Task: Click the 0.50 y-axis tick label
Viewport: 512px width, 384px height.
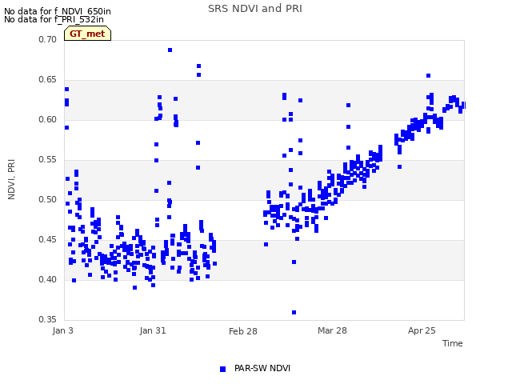Action: [x=47, y=199]
